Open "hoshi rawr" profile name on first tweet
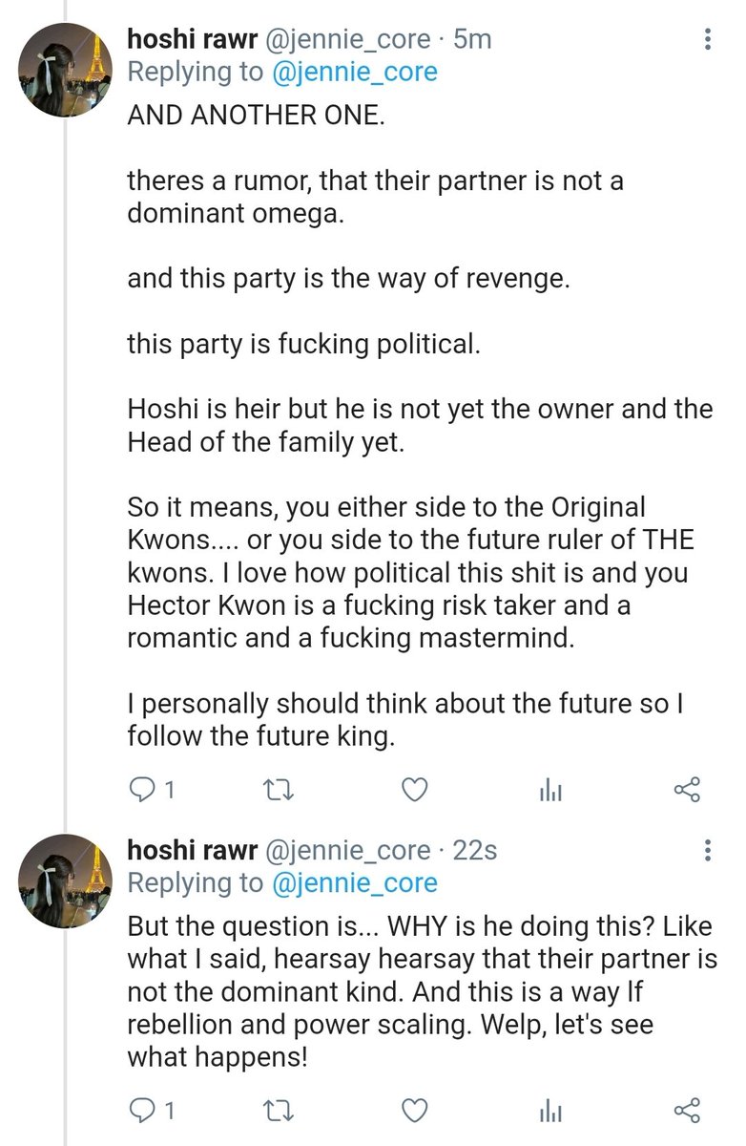 click(x=189, y=39)
